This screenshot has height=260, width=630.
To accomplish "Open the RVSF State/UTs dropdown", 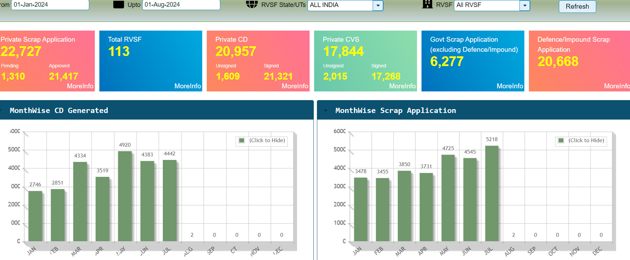I will click(x=378, y=5).
